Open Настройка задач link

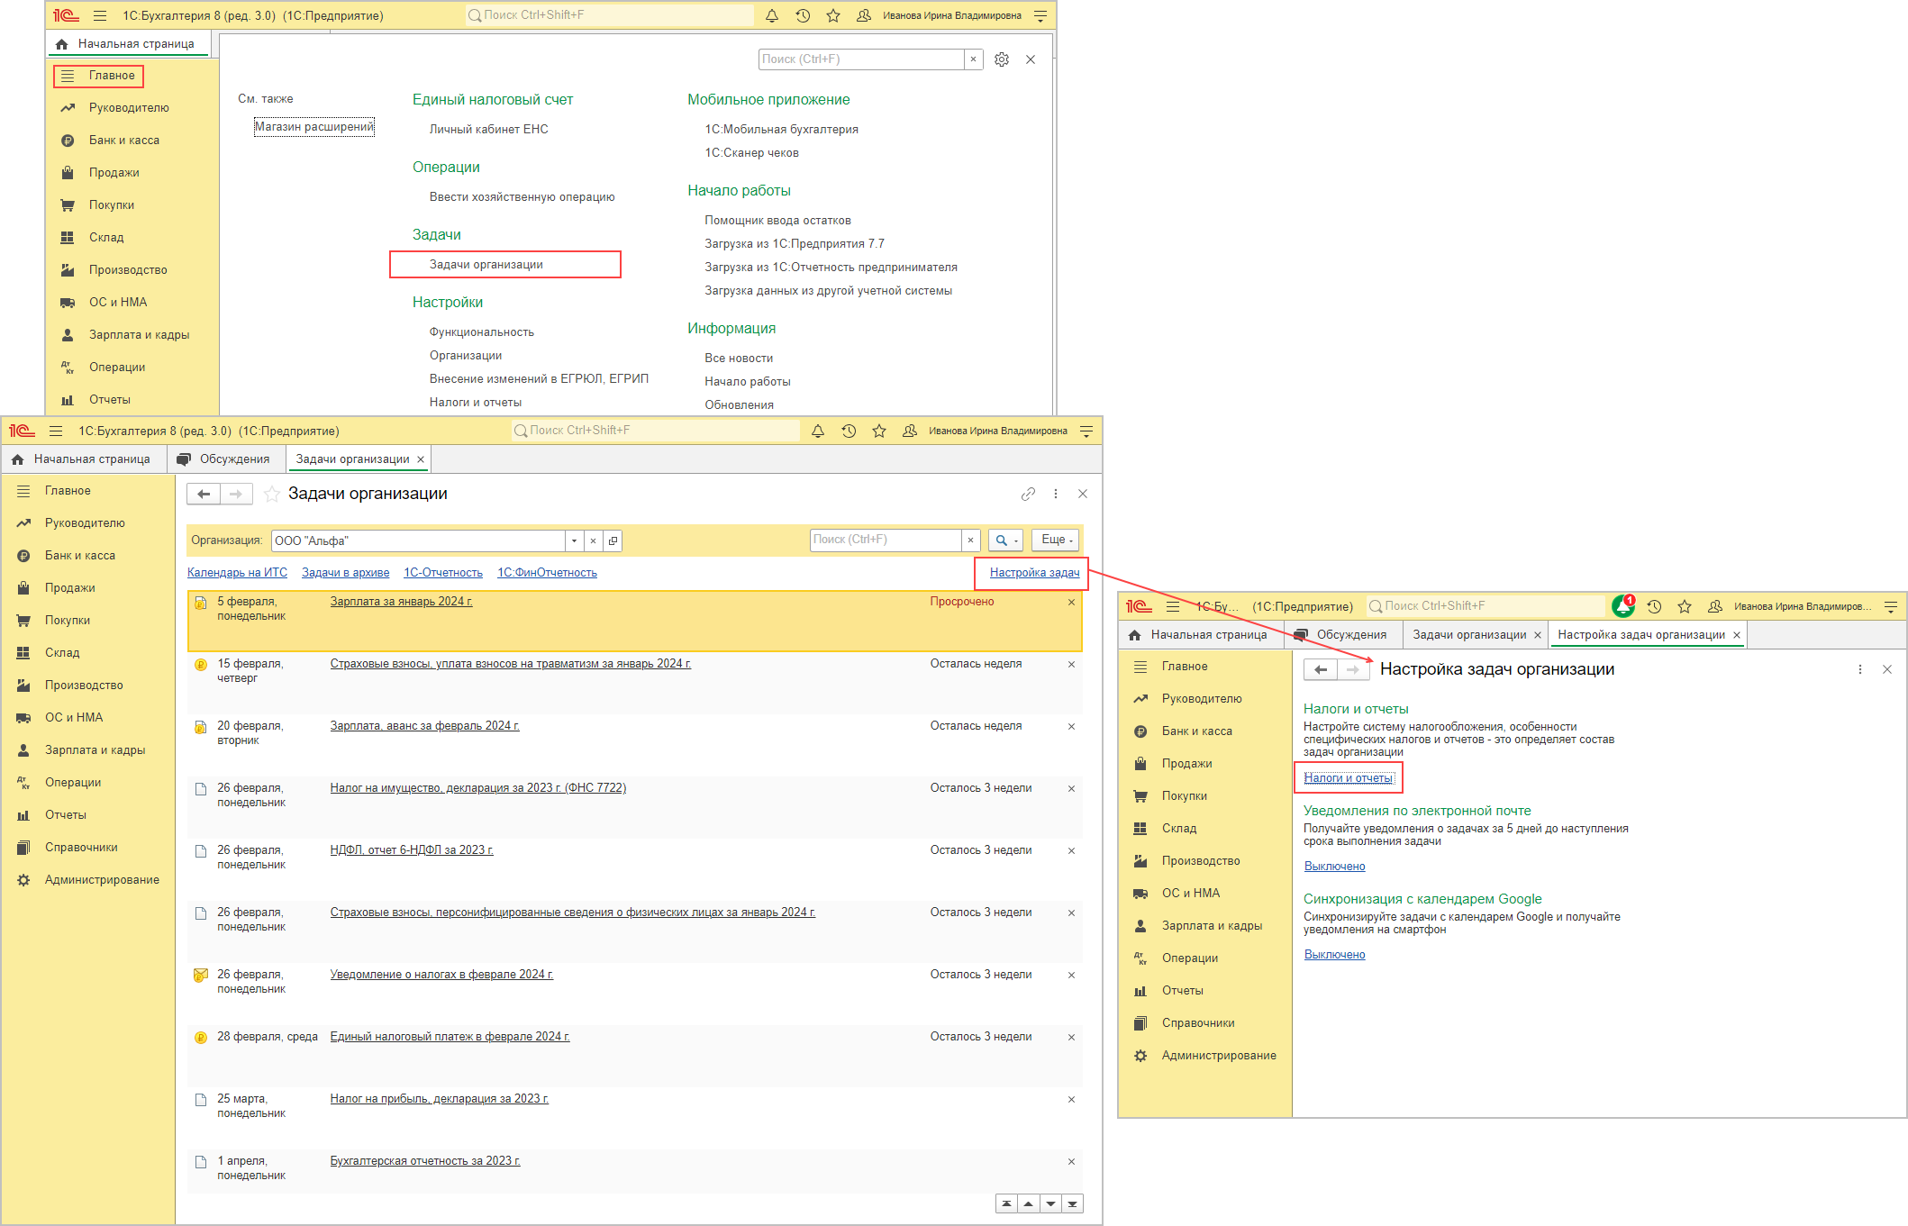click(x=1034, y=573)
